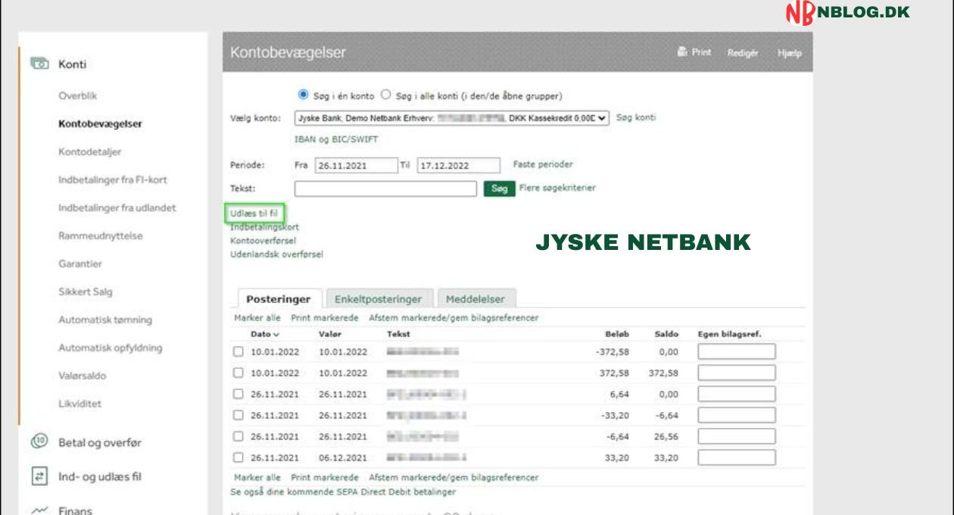Switch to the Enkeltposteringer tab
The width and height of the screenshot is (954, 515).
point(379,299)
